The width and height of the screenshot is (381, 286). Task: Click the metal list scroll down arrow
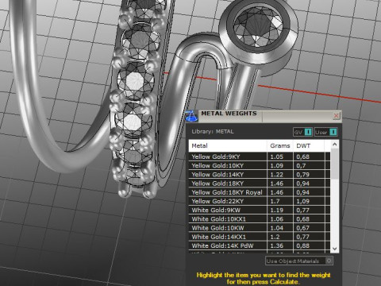point(334,249)
